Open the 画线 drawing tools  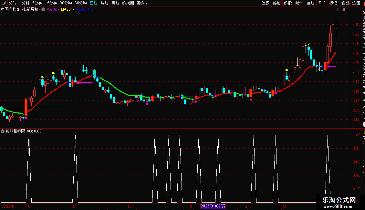(310, 3)
